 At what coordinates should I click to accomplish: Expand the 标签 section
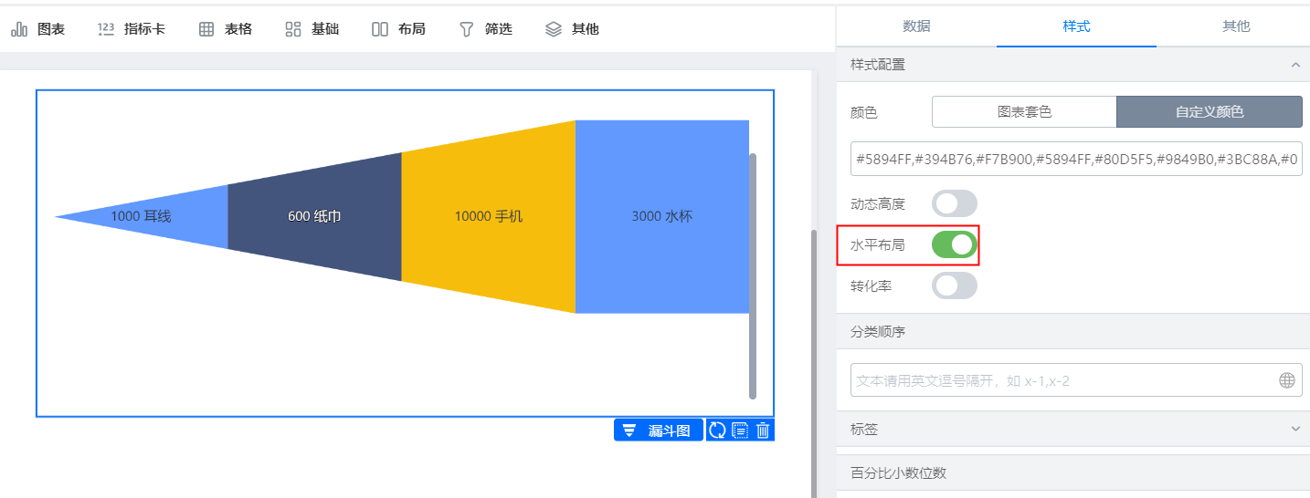tap(1294, 429)
